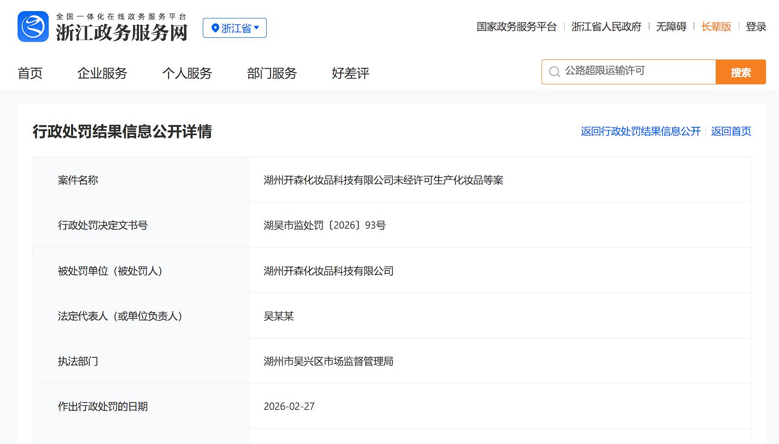Switch to the 企业服务 tab
The height and width of the screenshot is (444, 779).
pos(103,73)
